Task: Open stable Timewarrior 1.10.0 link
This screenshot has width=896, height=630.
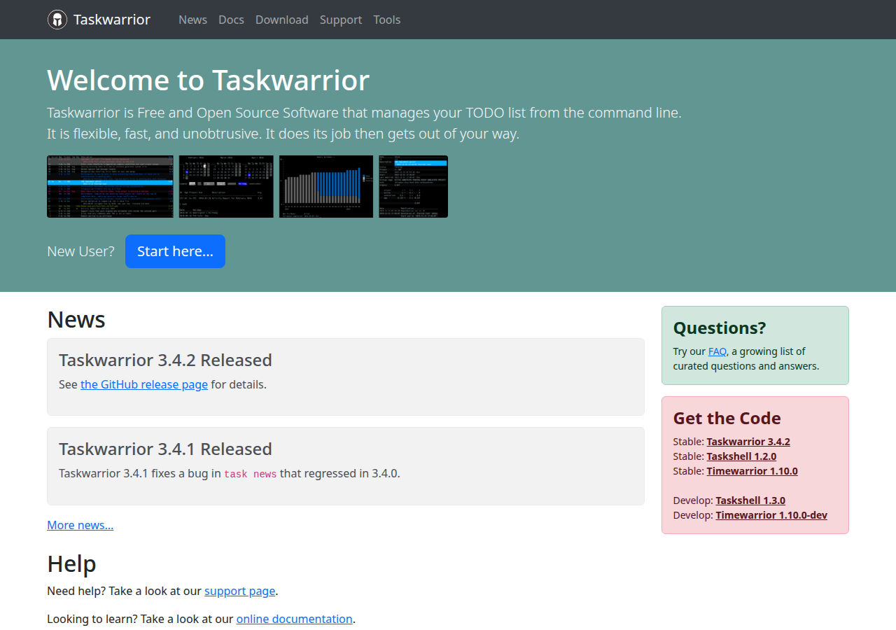Action: pos(752,471)
